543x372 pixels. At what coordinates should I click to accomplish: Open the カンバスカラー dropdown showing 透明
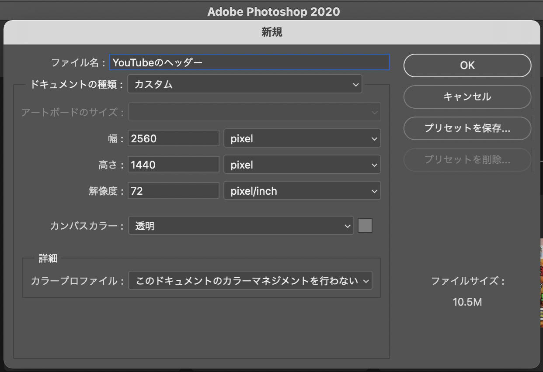click(241, 225)
